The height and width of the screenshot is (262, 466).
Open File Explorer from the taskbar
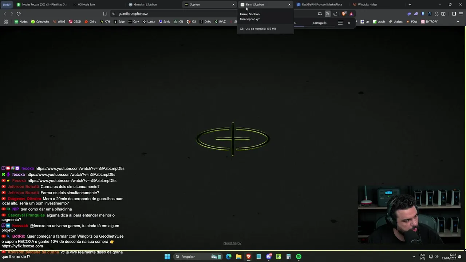(238, 257)
